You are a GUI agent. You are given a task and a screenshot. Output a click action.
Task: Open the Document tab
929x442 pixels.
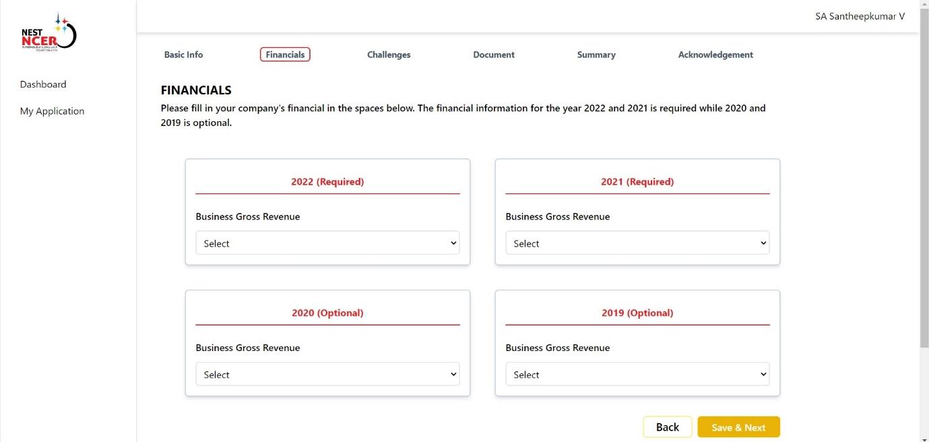[x=494, y=55]
